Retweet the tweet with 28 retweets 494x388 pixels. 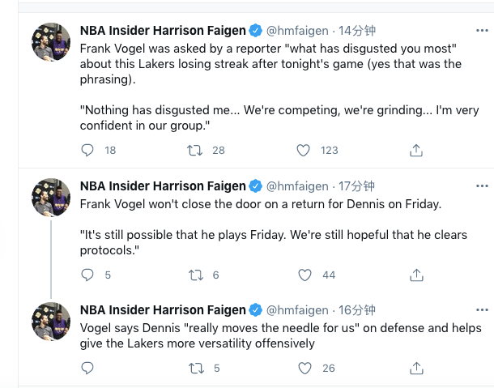click(x=194, y=150)
